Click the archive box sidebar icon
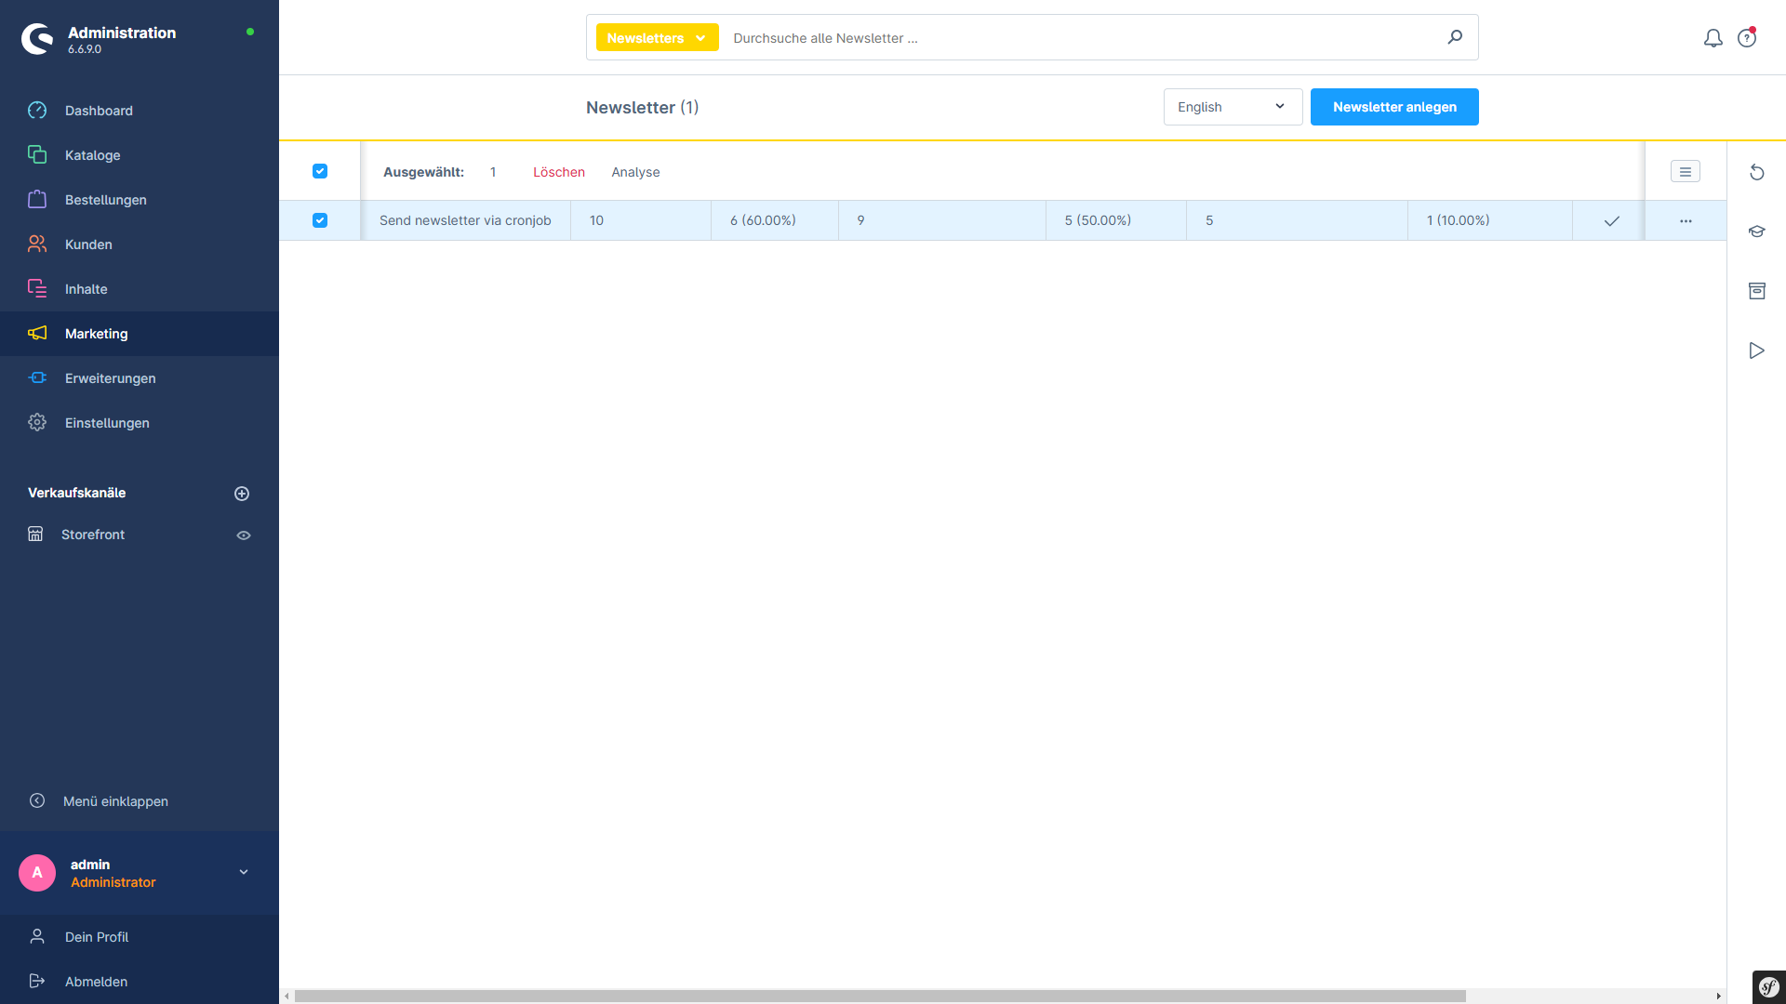Screen dimensions: 1786x1004 (x=1756, y=291)
